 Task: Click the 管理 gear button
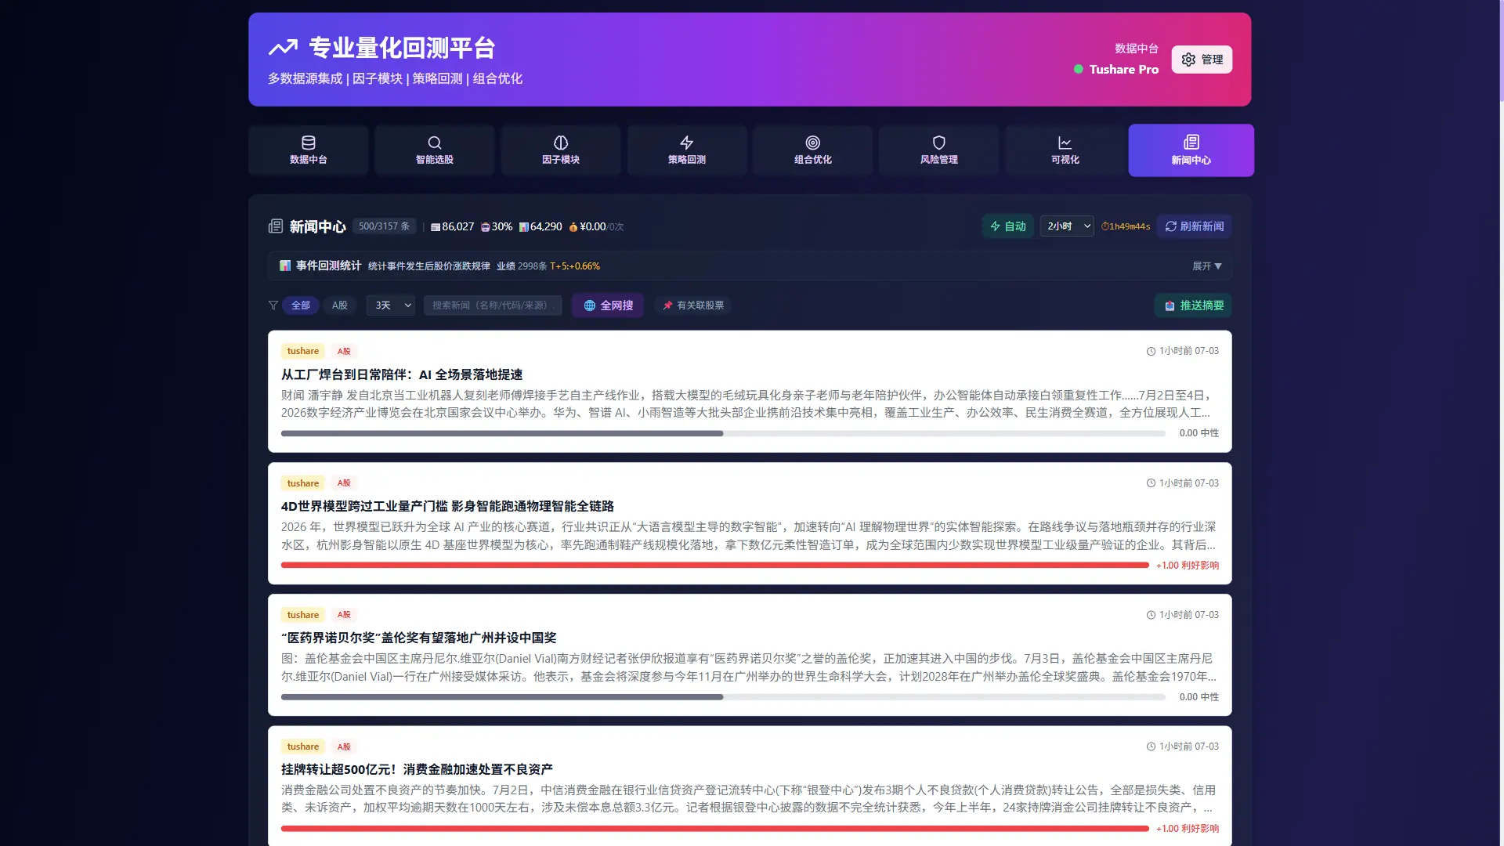pos(1202,60)
